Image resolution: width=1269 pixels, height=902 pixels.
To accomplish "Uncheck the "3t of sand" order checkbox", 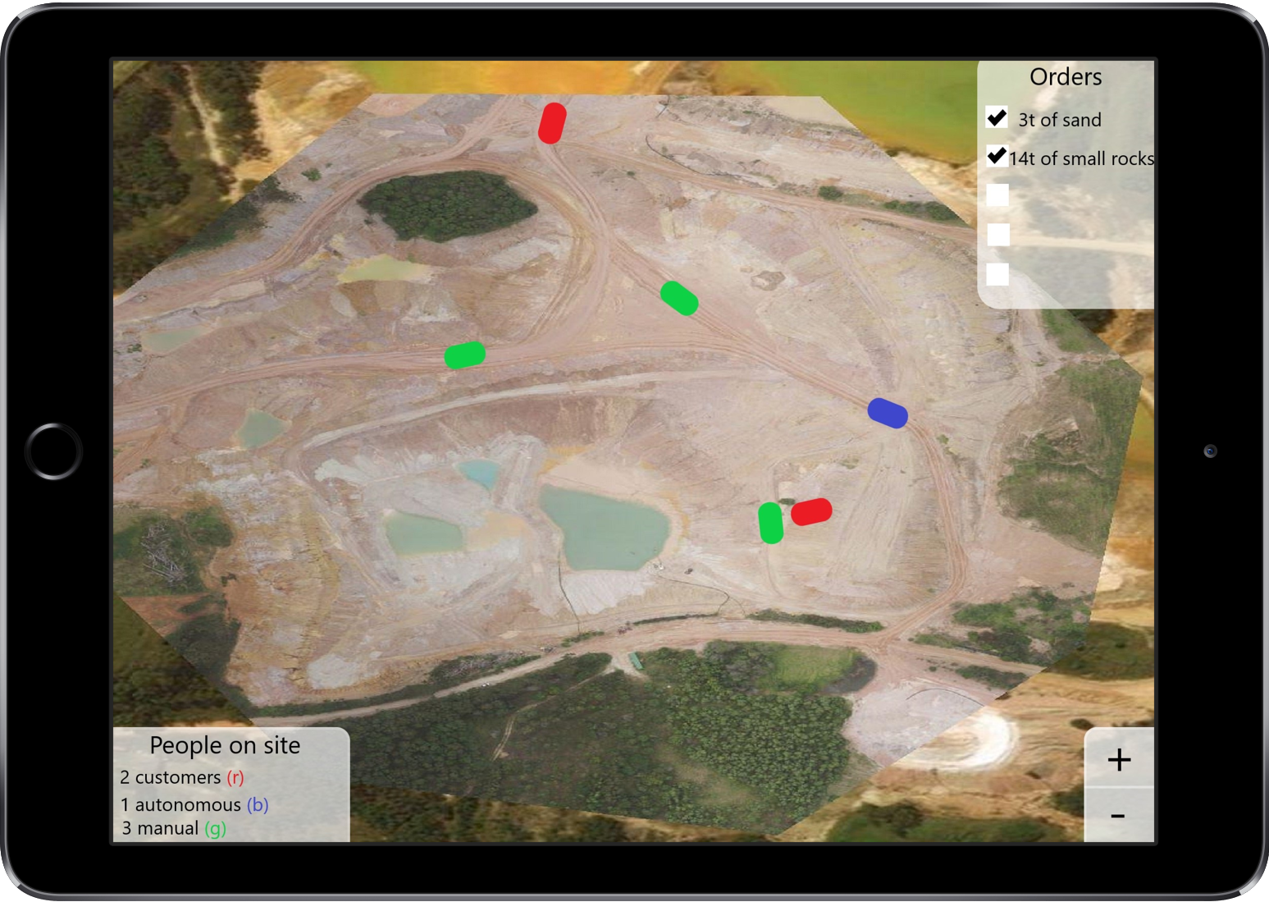I will click(997, 118).
